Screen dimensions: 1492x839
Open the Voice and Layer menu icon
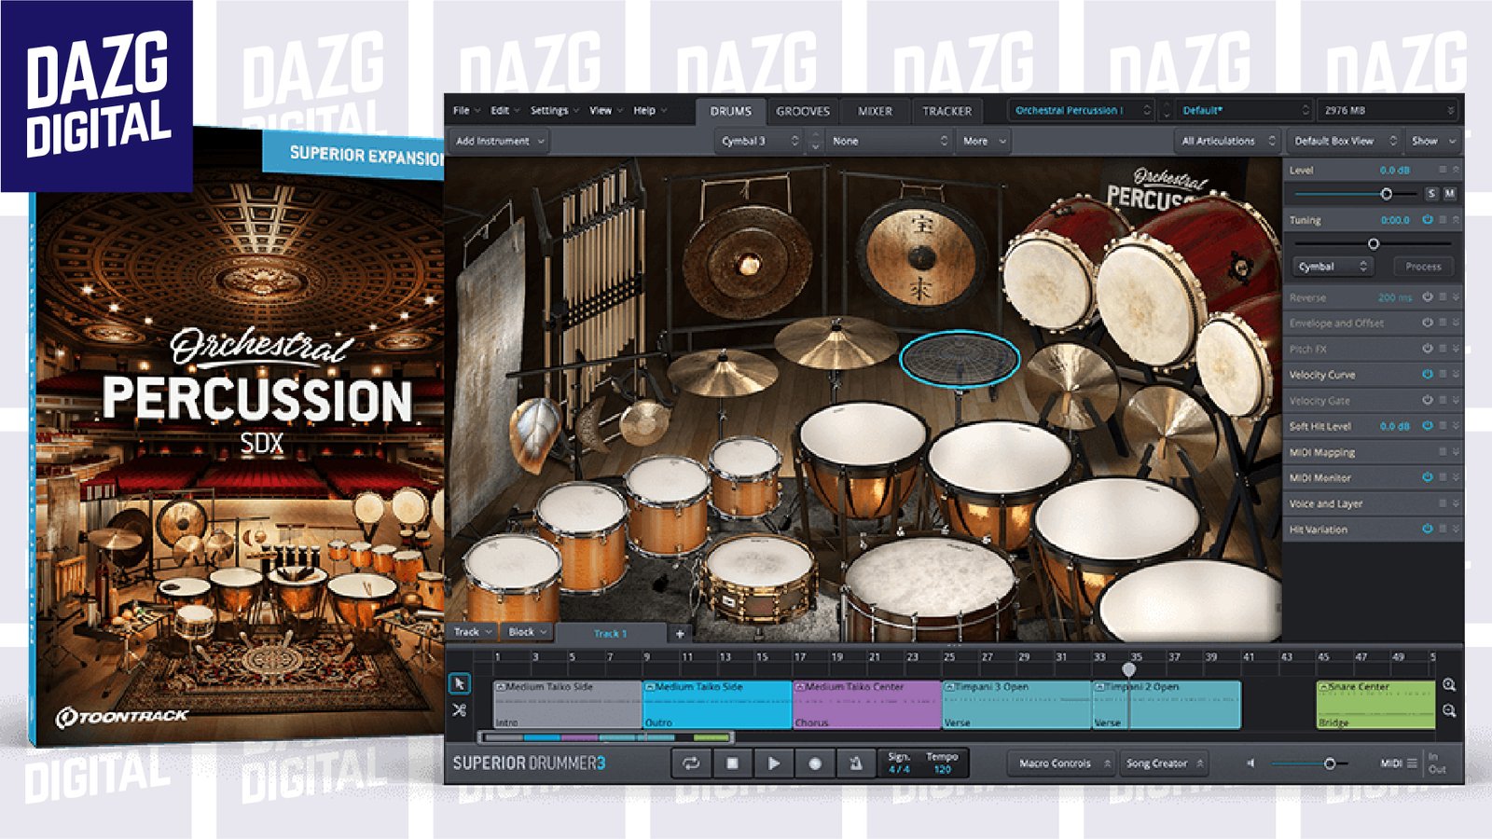pos(1443,503)
